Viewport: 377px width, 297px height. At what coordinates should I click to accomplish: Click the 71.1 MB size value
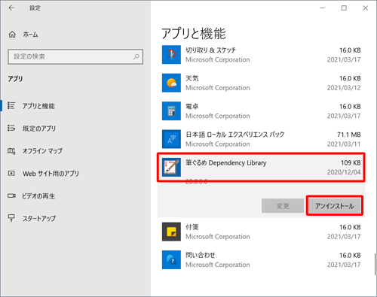click(x=349, y=135)
